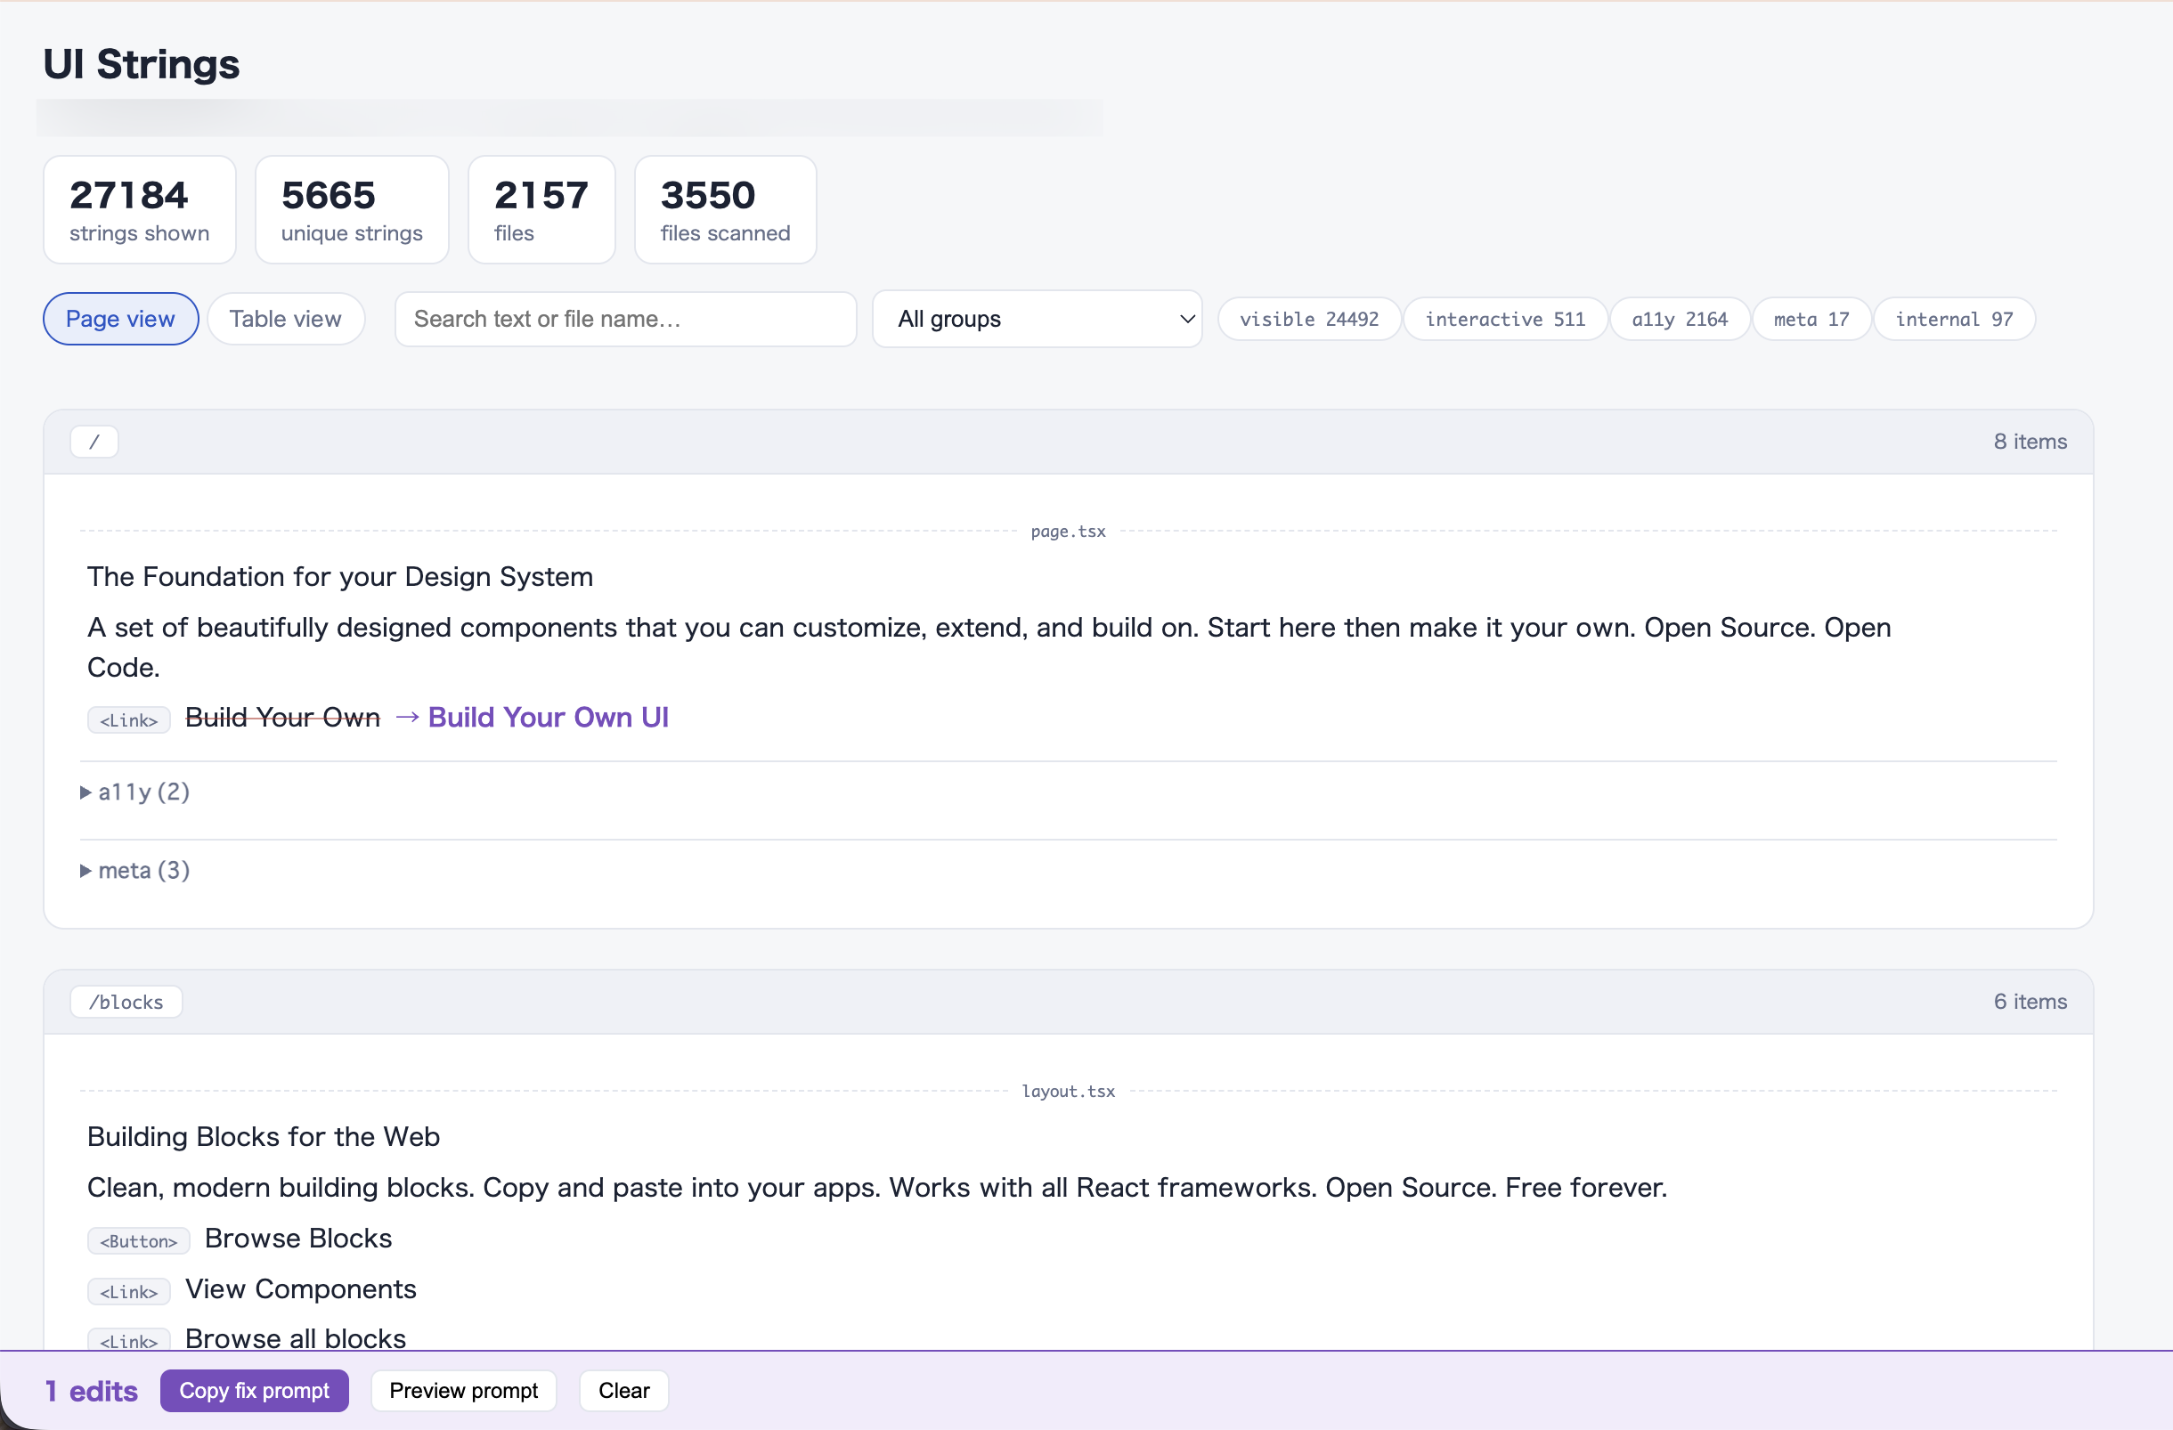Toggle the a11y 2164 filter chip
The width and height of the screenshot is (2173, 1430).
(1680, 319)
